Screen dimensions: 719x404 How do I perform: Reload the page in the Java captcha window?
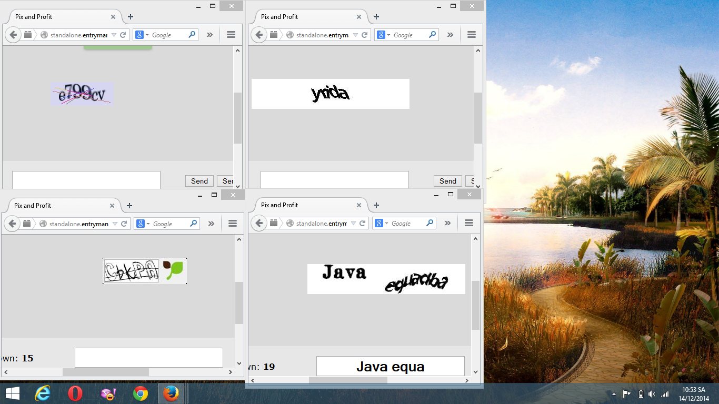point(362,224)
